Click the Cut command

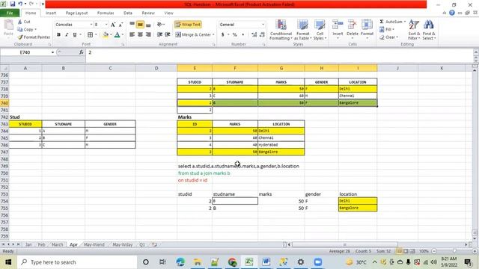[24, 22]
